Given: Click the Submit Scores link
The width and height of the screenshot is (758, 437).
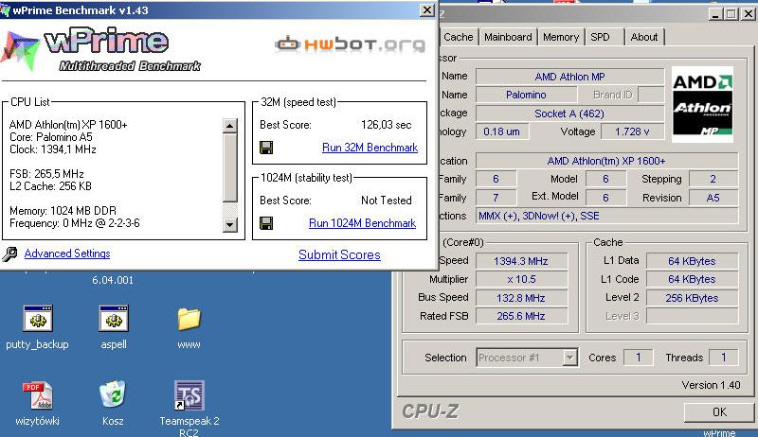Looking at the screenshot, I should pyautogui.click(x=339, y=255).
